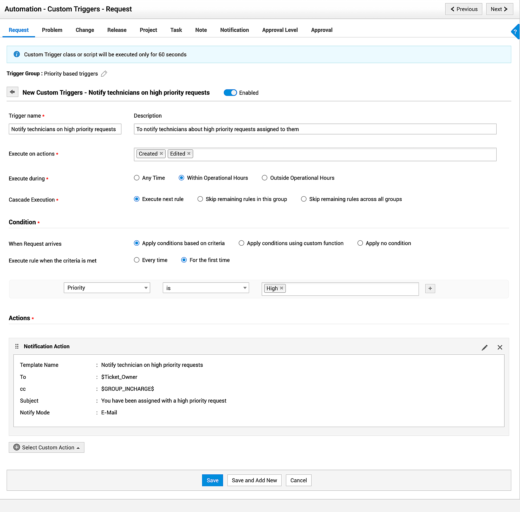Choose Skip remaining rules in this group
Image resolution: width=520 pixels, height=512 pixels.
(x=200, y=199)
